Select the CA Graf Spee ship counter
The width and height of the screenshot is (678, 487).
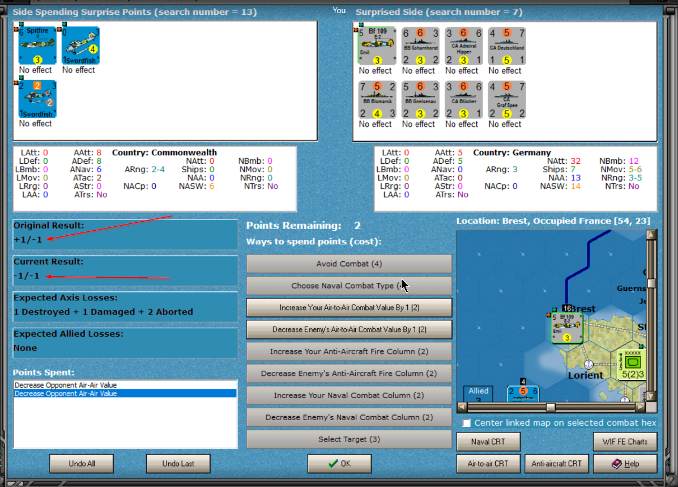(x=507, y=100)
